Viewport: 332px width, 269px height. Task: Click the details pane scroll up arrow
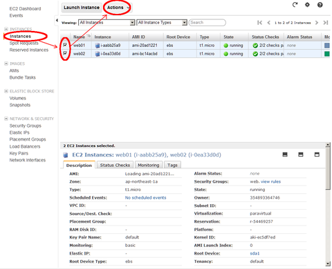[x=328, y=145]
